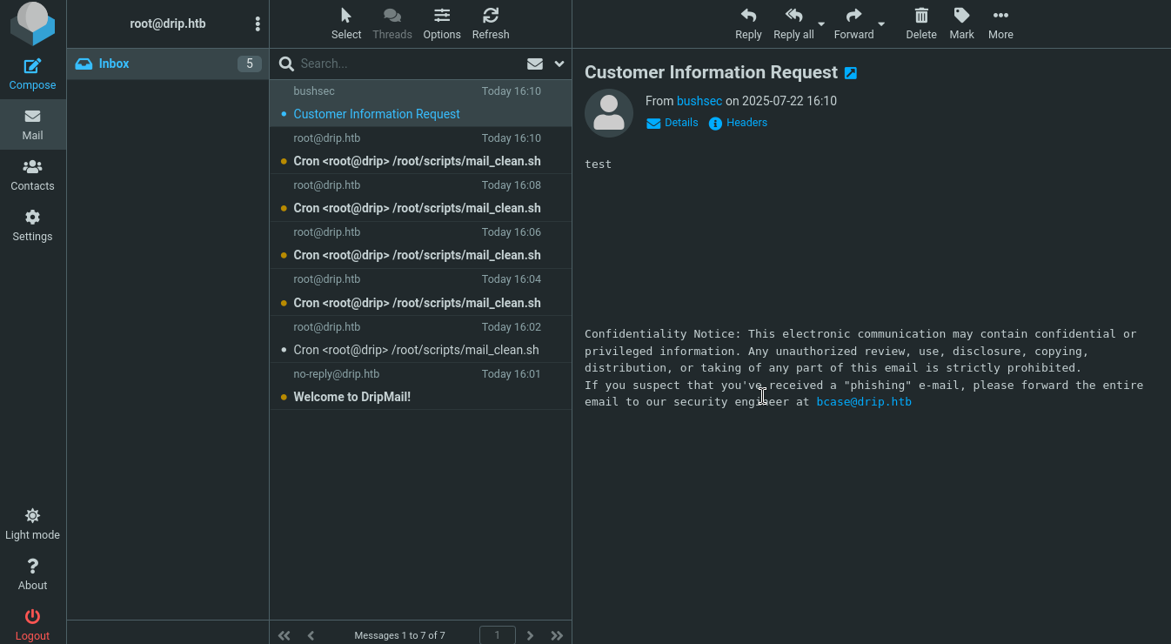Forward the message
1171x644 pixels.
[x=853, y=24]
